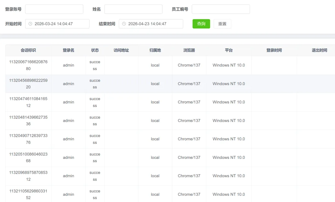The width and height of the screenshot is (335, 202).
Task: Click the clock icon in 开始时间 field
Action: [x=30, y=24]
